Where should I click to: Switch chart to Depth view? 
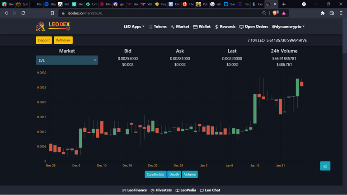coord(174,174)
